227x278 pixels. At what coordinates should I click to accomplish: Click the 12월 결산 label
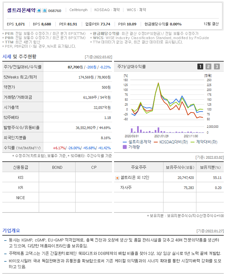tap(211, 24)
